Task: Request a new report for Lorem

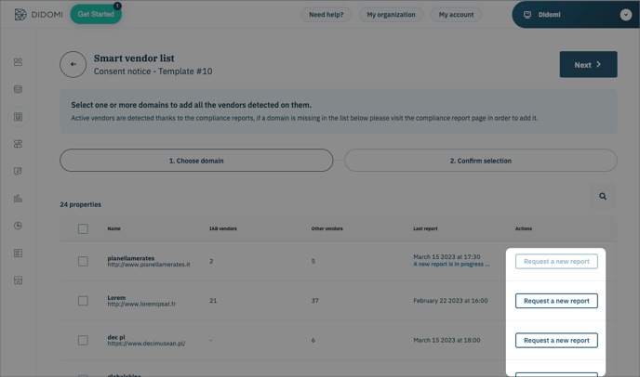Action: [x=556, y=301]
